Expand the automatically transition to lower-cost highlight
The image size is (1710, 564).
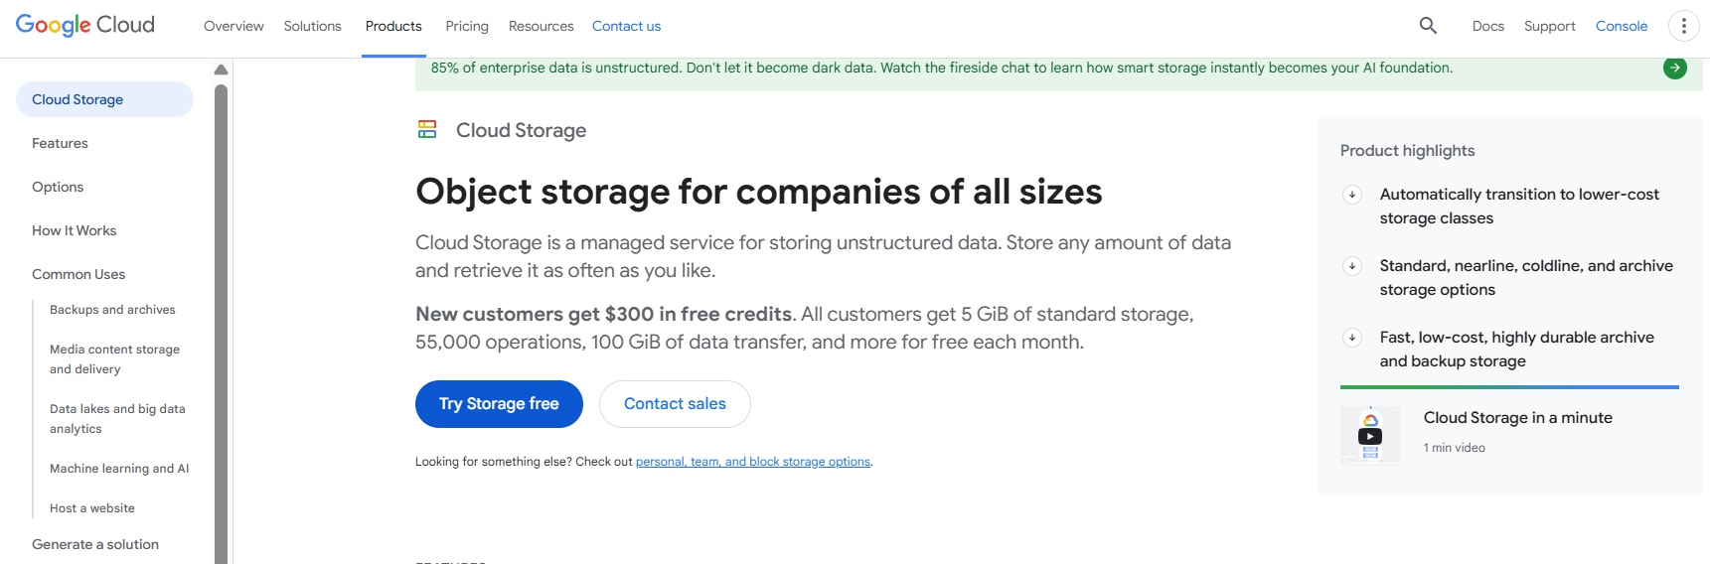coord(1352,195)
